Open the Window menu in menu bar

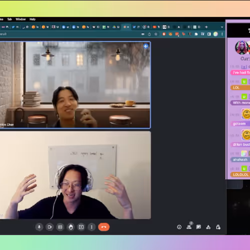[x=20, y=19]
